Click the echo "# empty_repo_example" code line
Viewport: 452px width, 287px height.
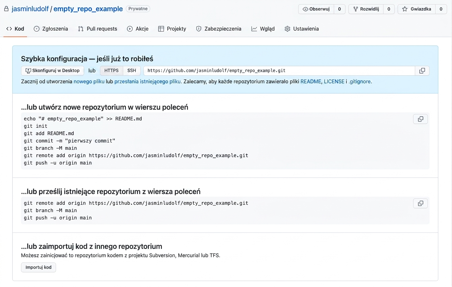(x=83, y=119)
